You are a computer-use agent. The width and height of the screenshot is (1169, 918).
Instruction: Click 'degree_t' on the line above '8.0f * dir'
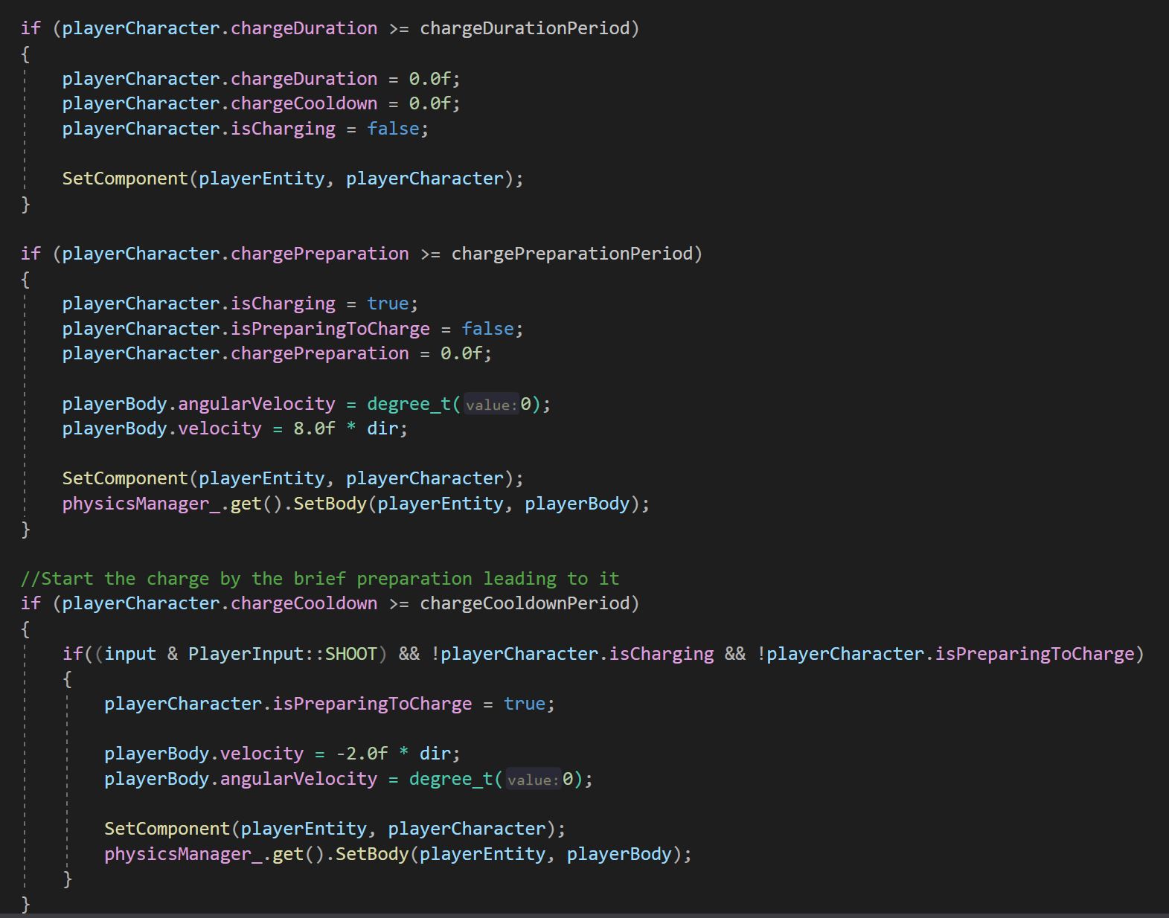click(x=409, y=404)
